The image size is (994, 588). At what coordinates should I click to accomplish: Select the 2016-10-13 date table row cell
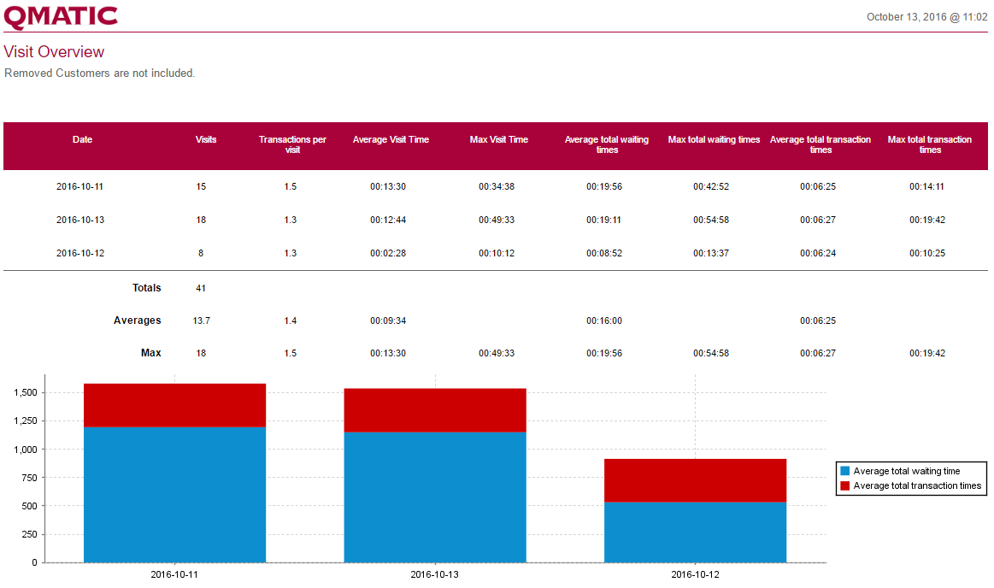(79, 220)
